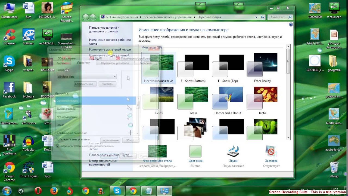Select the Skype desktop shortcut

9,63
